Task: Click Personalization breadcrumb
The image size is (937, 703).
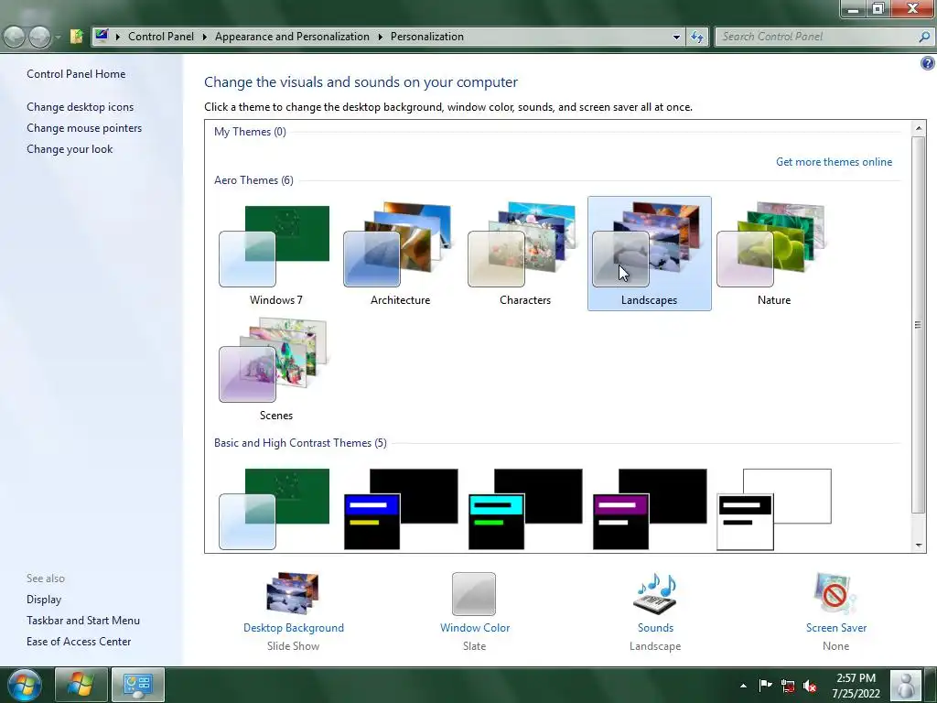Action: pyautogui.click(x=426, y=37)
